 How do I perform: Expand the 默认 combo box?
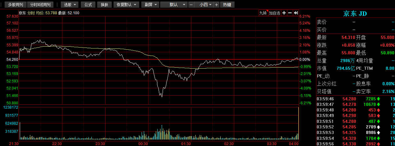click(174, 5)
